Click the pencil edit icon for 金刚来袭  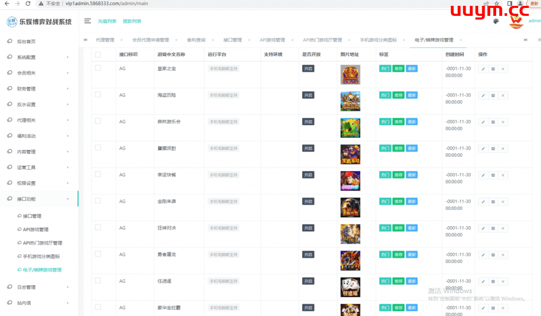point(483,201)
